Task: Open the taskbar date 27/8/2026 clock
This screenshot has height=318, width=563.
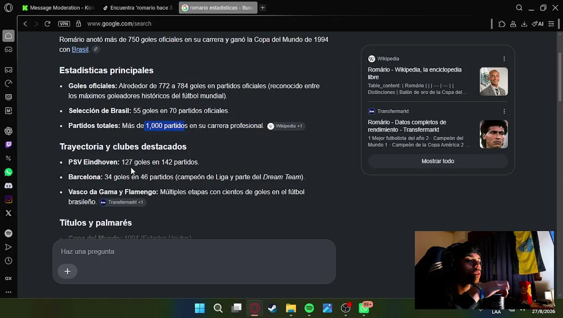Action: (x=544, y=311)
